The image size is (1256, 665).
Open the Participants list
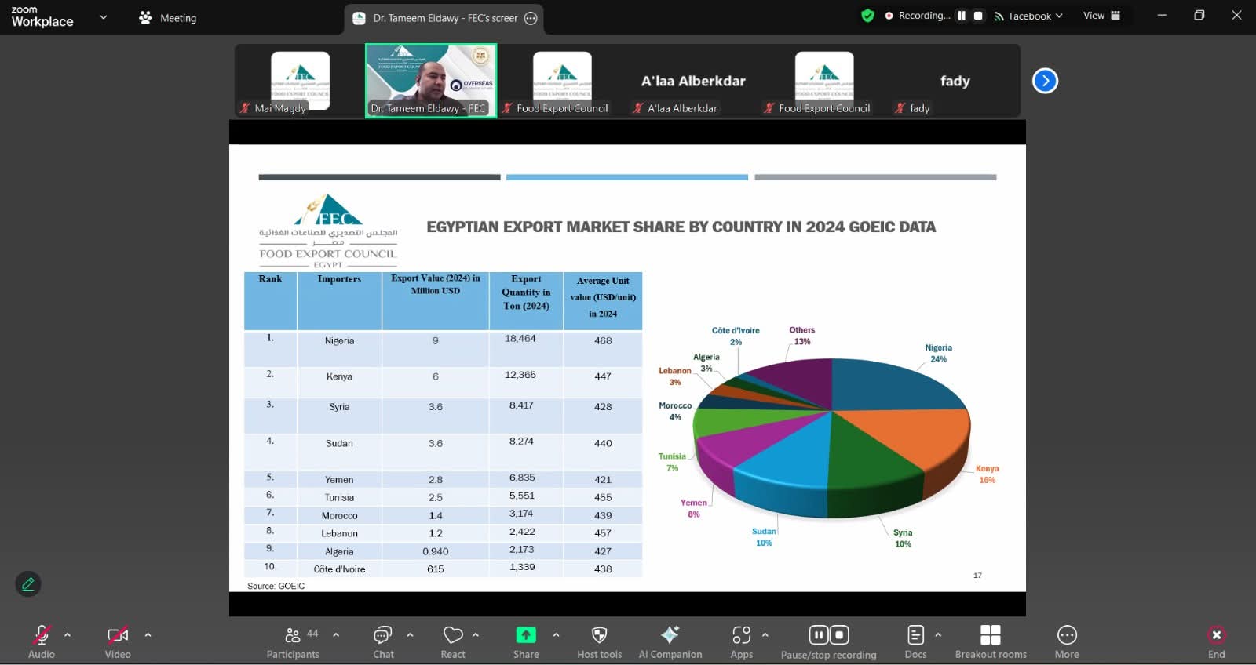coord(293,641)
